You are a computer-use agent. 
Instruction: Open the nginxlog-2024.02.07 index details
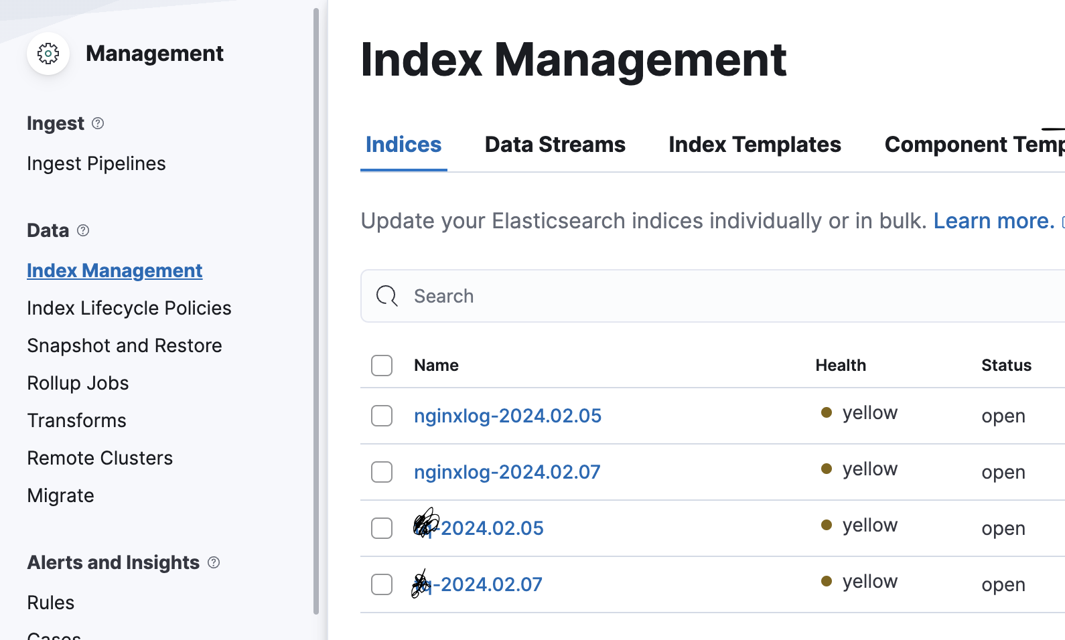(506, 472)
